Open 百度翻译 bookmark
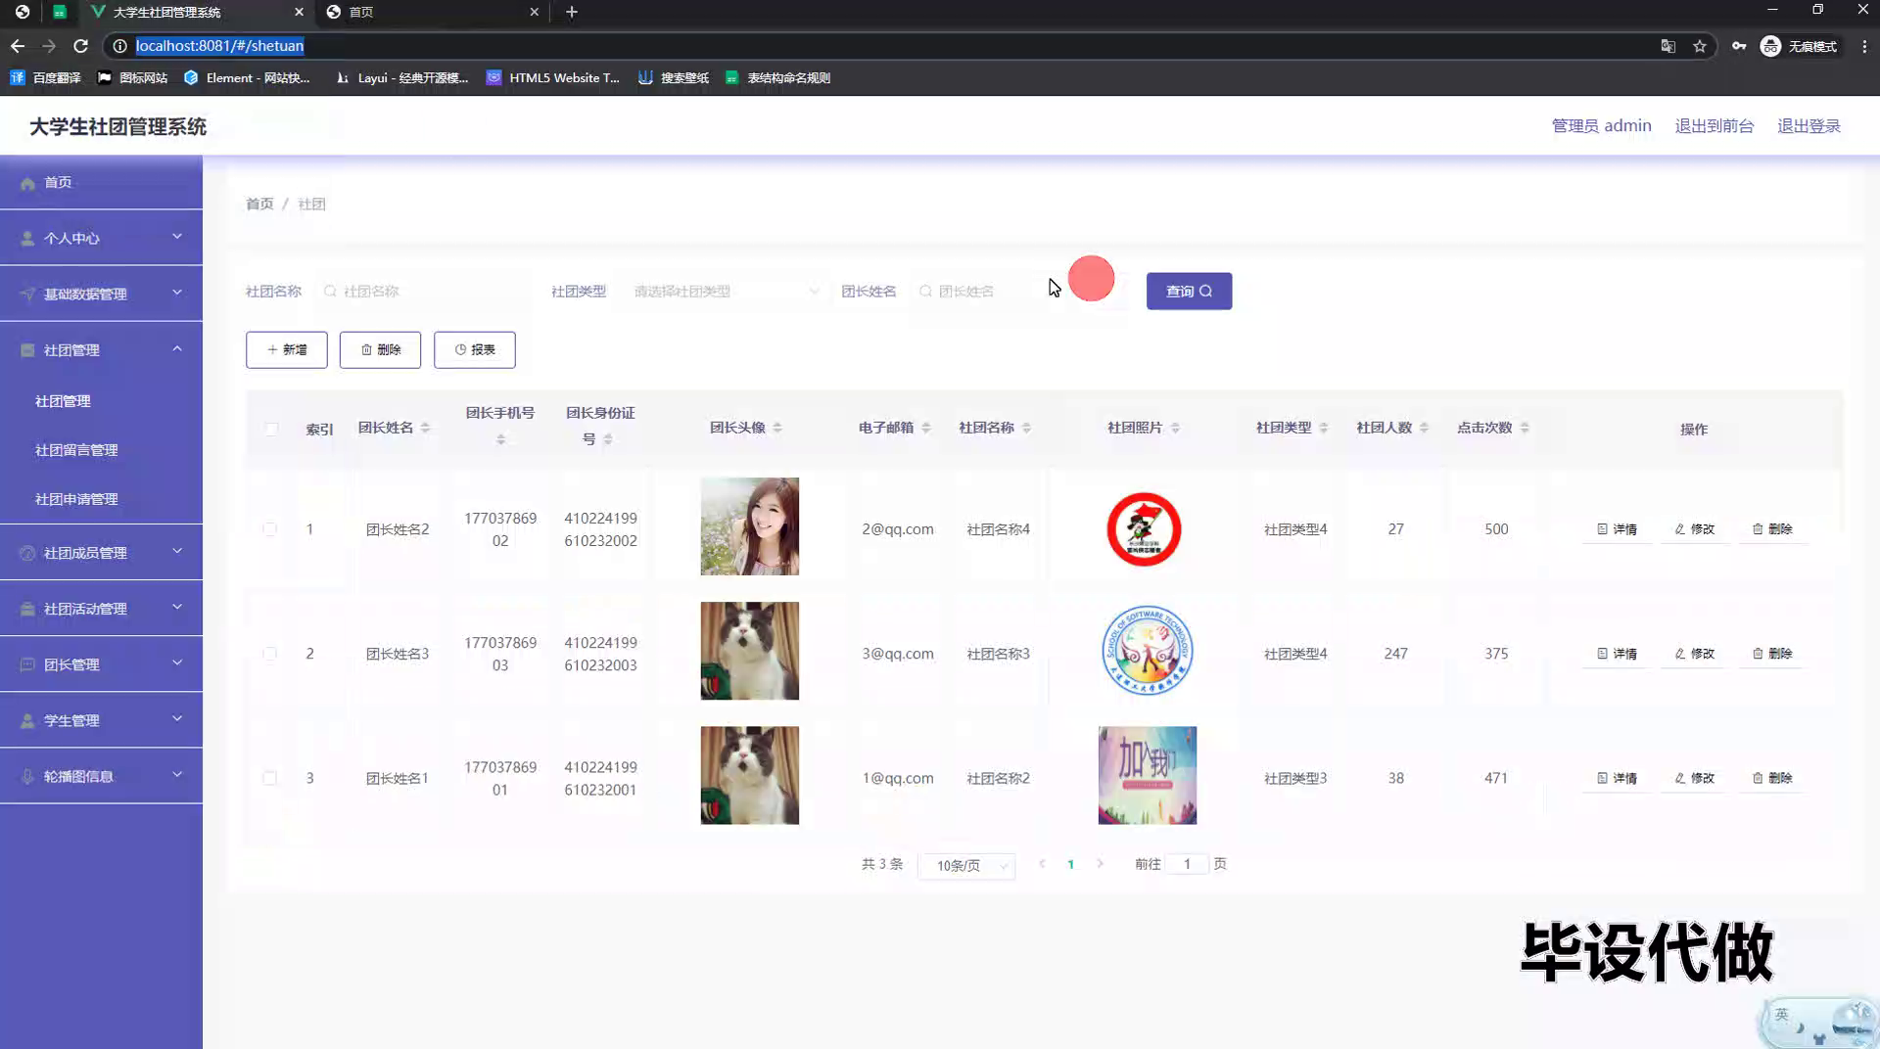Screen dimensions: 1880x1049 (46, 77)
